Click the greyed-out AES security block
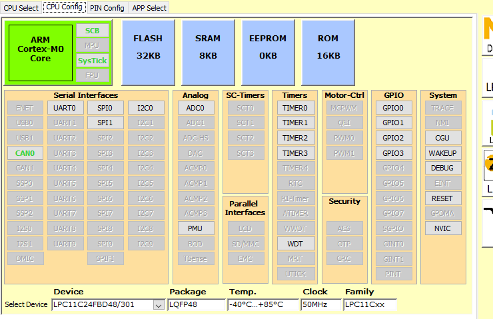The height and width of the screenshot is (319, 493). (344, 228)
